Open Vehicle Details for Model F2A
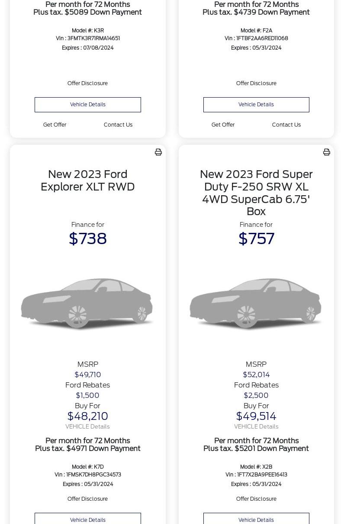Screen dimensions: 344x524 (x=256, y=105)
